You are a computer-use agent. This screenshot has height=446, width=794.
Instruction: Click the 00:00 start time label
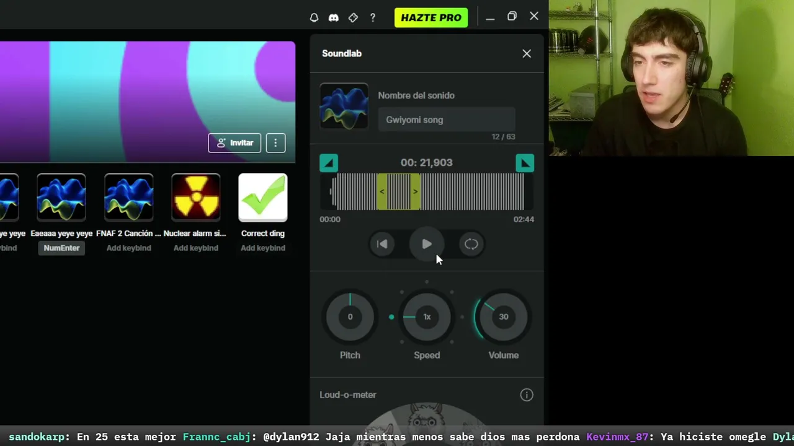pyautogui.click(x=330, y=219)
